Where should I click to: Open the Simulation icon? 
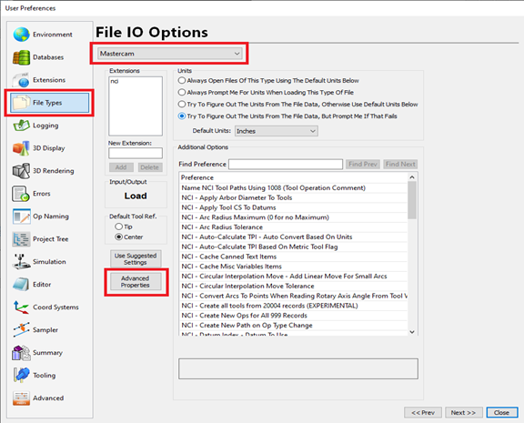[x=22, y=262]
